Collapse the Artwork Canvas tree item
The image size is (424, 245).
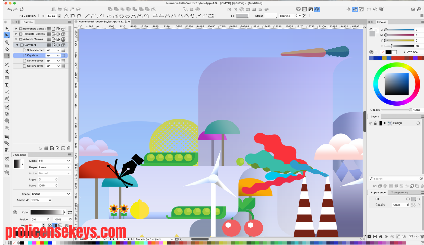coord(16,39)
